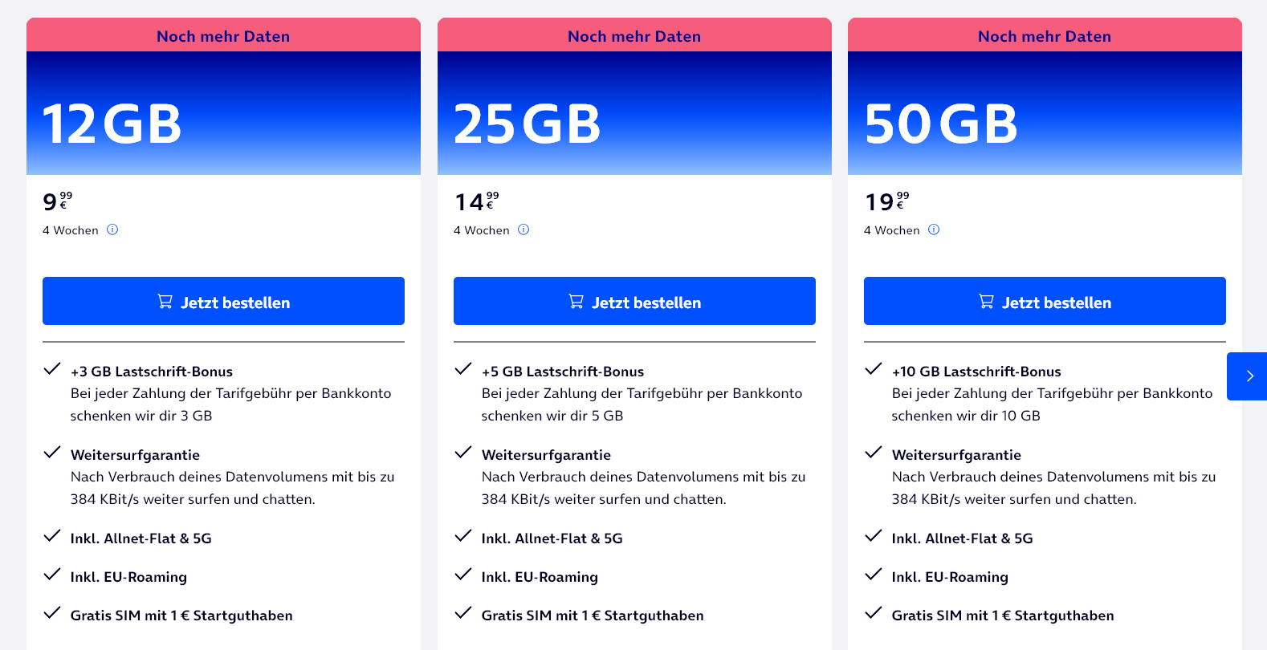Click +5 GB Lastschrift-Bonus feature text
This screenshot has width=1267, height=650.
562,372
